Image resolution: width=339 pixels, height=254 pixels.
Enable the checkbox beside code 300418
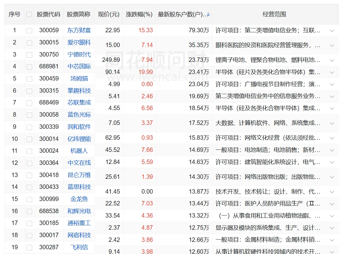point(29,175)
